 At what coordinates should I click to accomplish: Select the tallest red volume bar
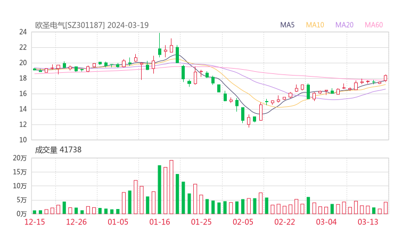coord(171,187)
